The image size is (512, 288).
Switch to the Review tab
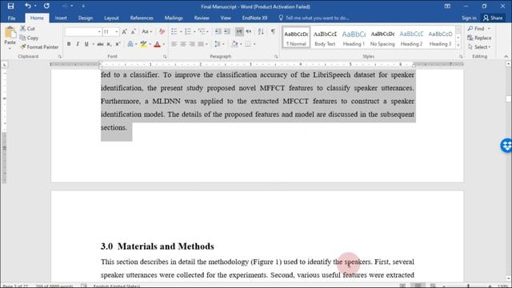(x=202, y=18)
